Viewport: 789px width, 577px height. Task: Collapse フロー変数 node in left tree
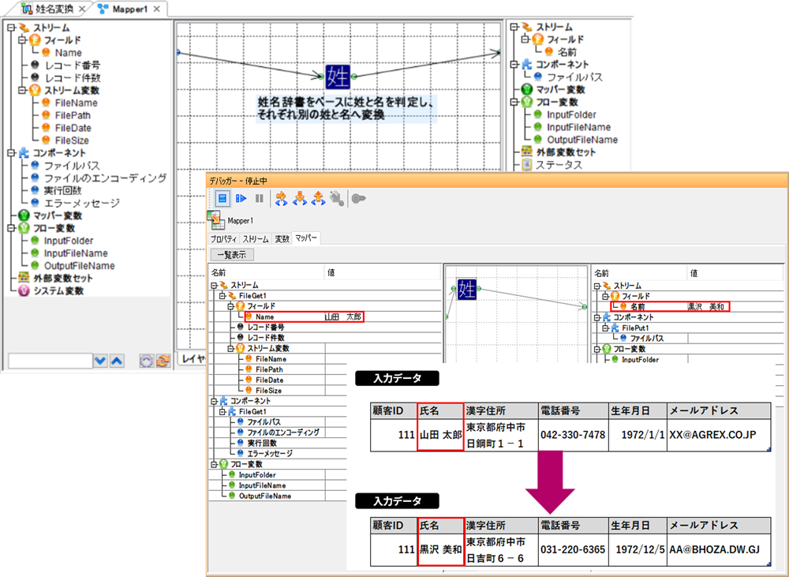(x=11, y=227)
